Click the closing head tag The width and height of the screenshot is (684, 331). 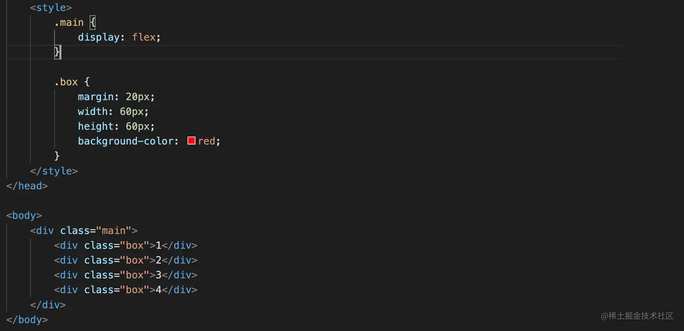27,186
